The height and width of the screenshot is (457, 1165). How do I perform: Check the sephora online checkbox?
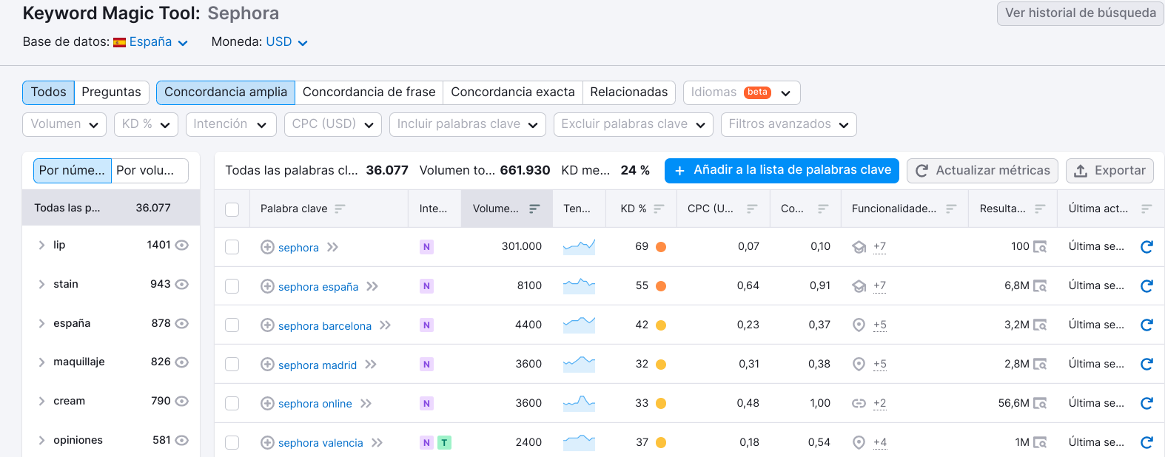click(232, 404)
